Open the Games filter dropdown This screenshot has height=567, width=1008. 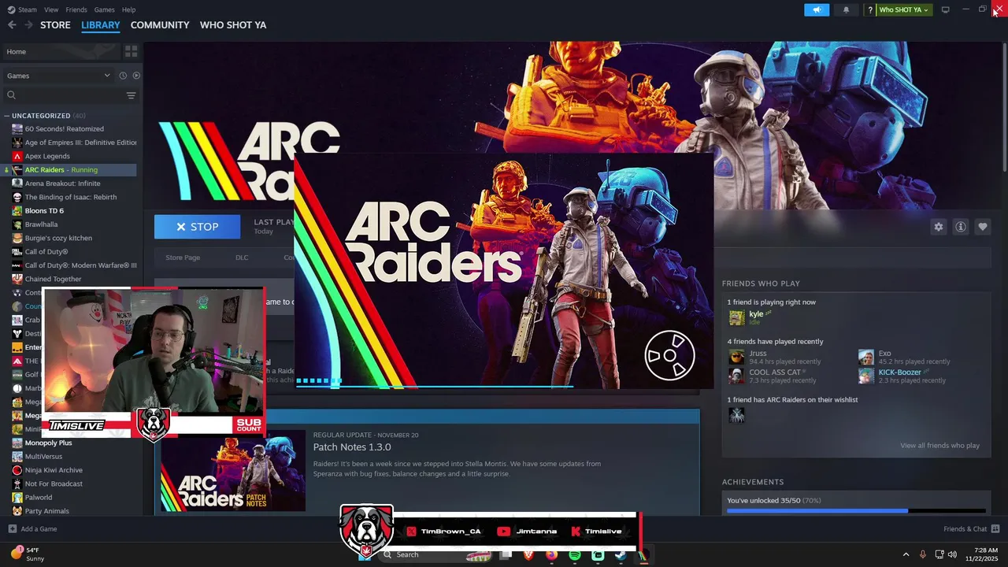point(58,76)
